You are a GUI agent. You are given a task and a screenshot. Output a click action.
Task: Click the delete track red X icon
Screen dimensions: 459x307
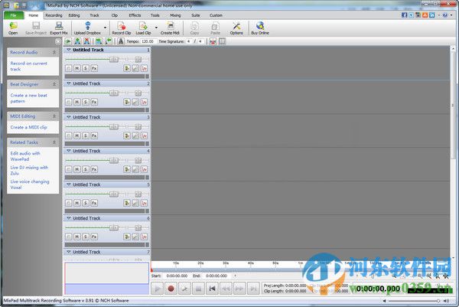click(x=86, y=41)
